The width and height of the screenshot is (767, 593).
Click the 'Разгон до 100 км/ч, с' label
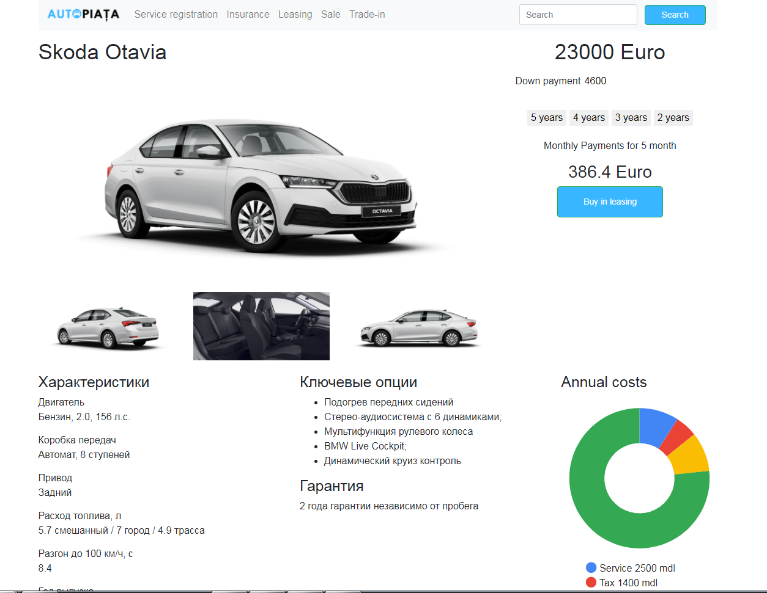pos(86,553)
